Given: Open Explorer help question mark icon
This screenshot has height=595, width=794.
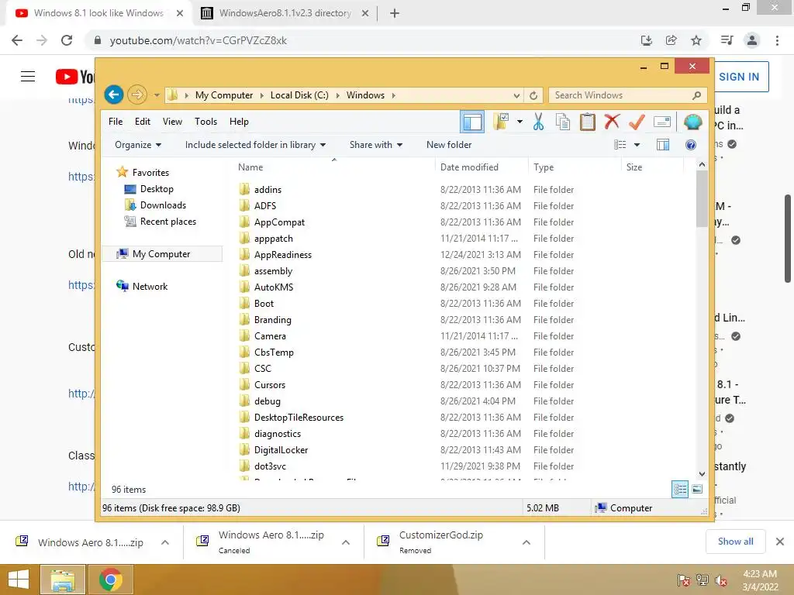Looking at the screenshot, I should [x=691, y=145].
